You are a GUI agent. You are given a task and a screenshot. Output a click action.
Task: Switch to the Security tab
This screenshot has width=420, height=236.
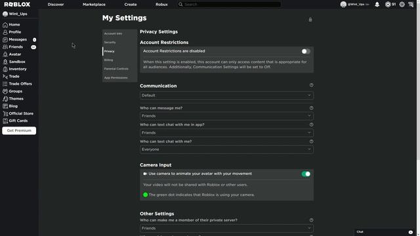tap(119, 43)
